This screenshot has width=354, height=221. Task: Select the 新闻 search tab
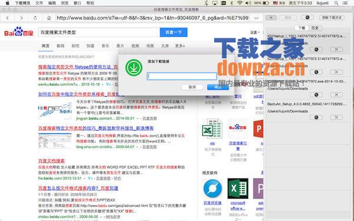(x=60, y=46)
